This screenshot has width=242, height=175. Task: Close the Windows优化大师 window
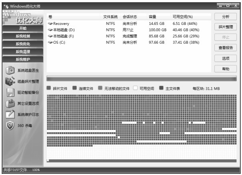[x=236, y=6]
